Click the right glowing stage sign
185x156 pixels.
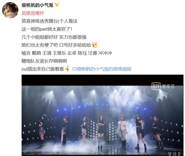pyautogui.click(x=121, y=103)
